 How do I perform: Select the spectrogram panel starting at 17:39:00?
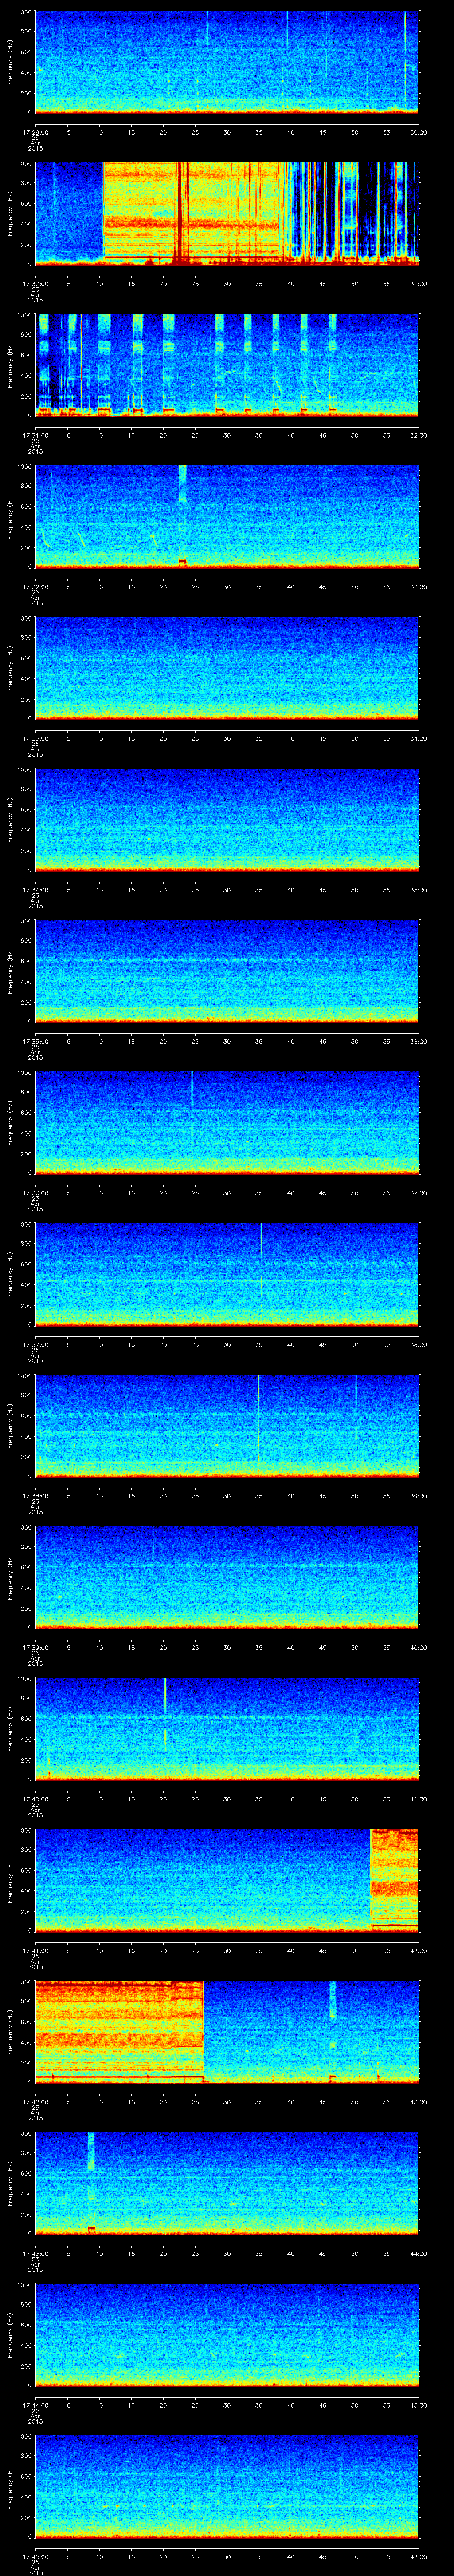click(227, 1578)
